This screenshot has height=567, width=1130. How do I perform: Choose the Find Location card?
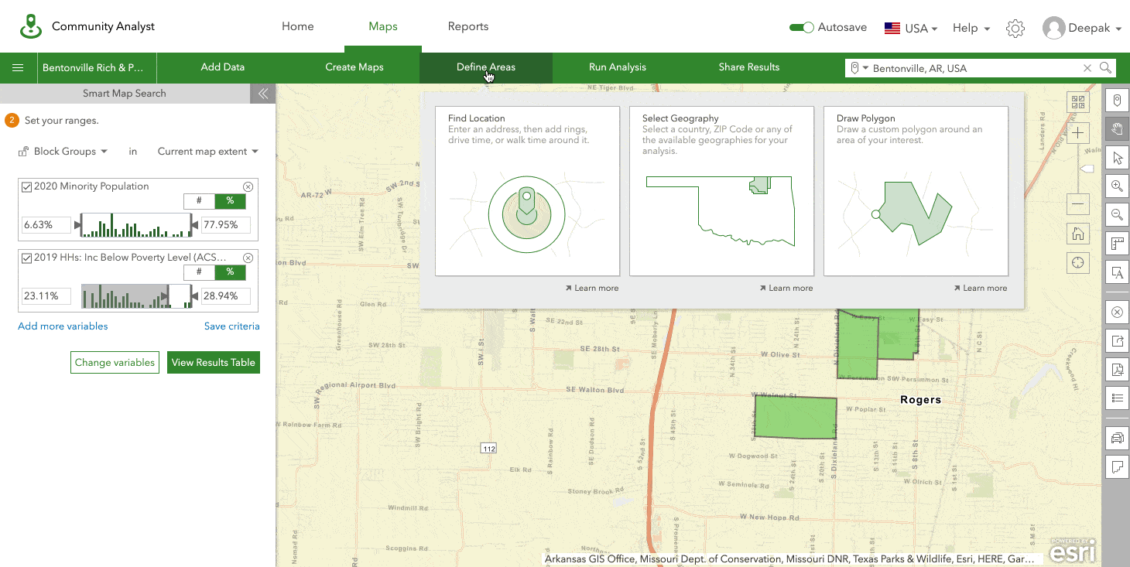528,191
